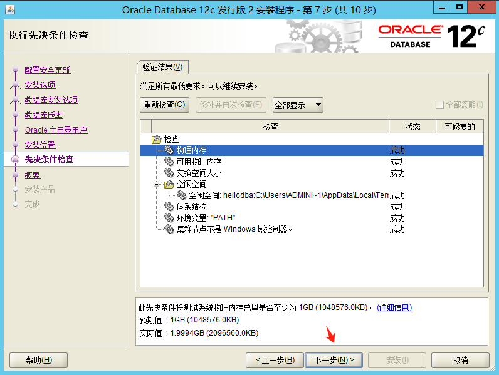This screenshot has width=499, height=375.
Task: Click the gear icon beside 可用物理内存
Action: 169,162
